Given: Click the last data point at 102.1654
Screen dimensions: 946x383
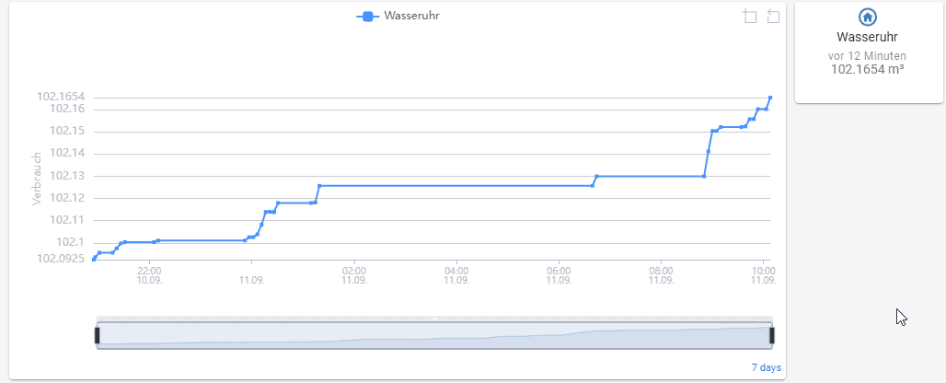Looking at the screenshot, I should click(770, 97).
